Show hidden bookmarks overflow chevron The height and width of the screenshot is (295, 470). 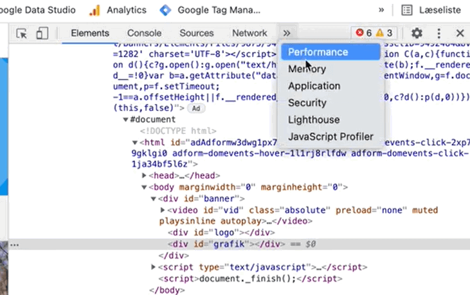coord(381,10)
